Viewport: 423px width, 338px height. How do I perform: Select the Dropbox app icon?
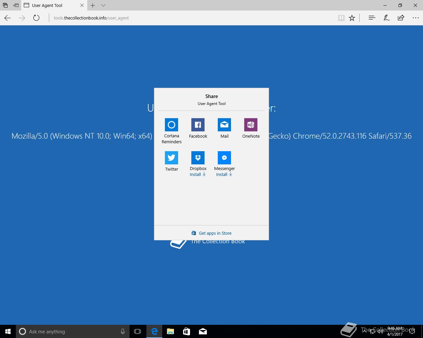pyautogui.click(x=198, y=158)
